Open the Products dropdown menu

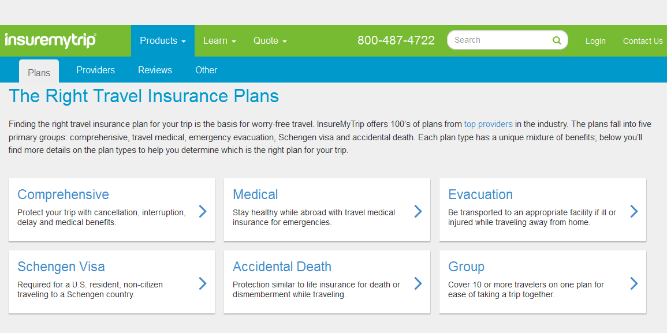162,40
